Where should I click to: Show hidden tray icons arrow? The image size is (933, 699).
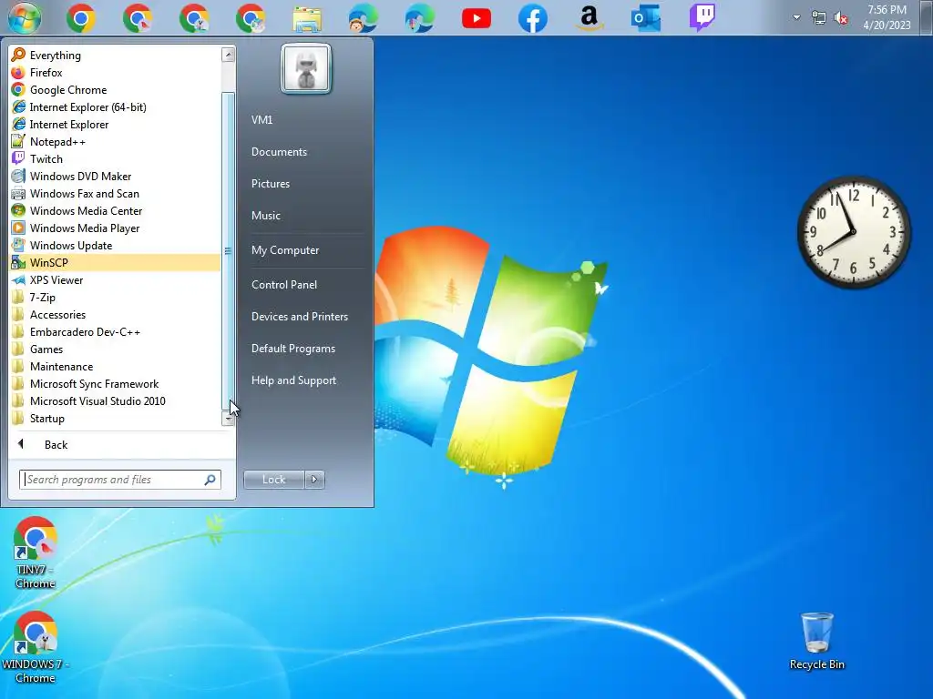796,18
